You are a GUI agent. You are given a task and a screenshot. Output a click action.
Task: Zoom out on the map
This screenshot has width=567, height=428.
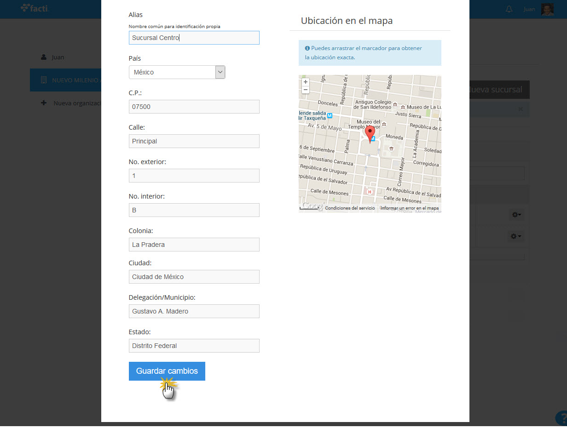[306, 89]
